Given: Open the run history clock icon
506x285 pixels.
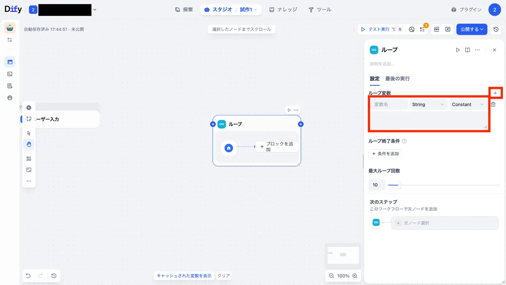Looking at the screenshot, I should (x=412, y=30).
